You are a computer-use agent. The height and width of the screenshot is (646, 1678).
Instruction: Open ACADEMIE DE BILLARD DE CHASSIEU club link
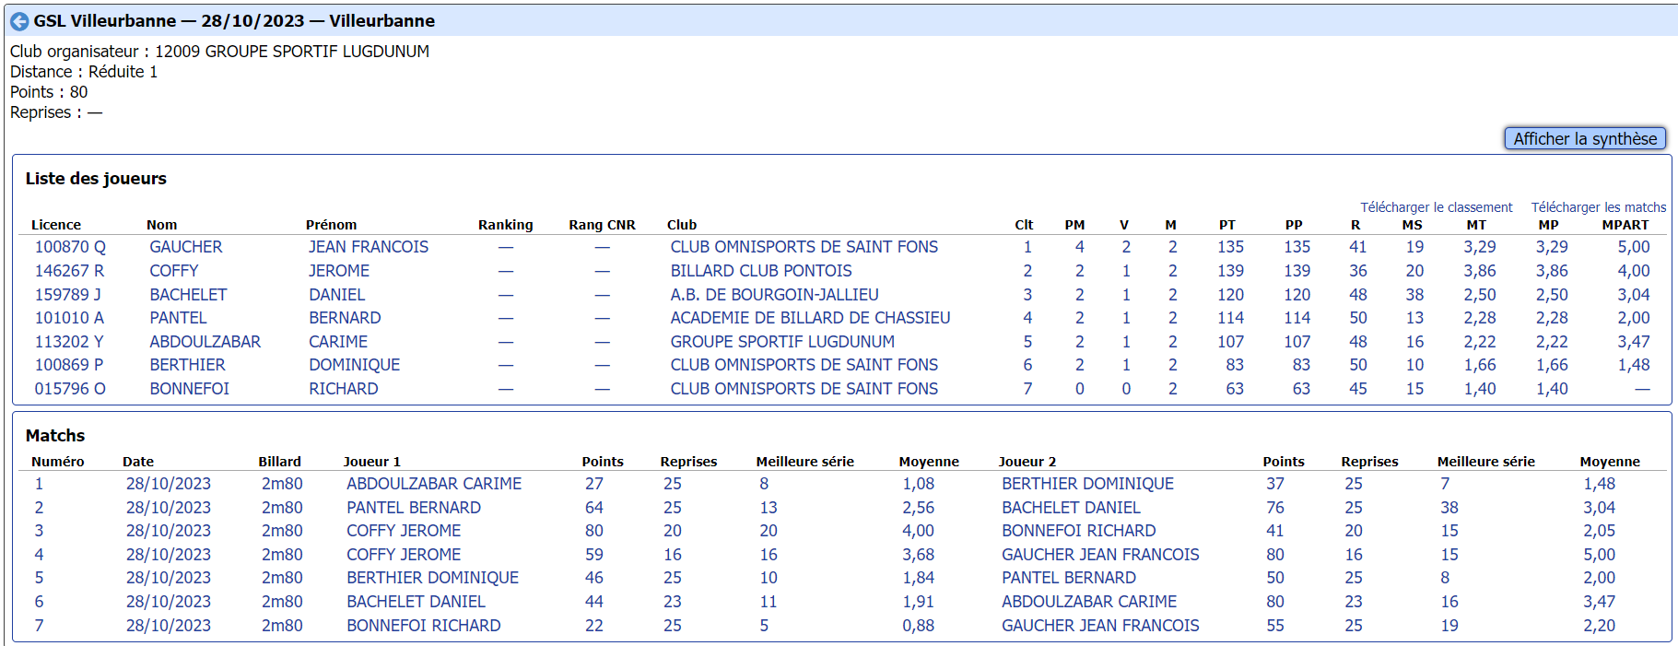click(x=811, y=318)
